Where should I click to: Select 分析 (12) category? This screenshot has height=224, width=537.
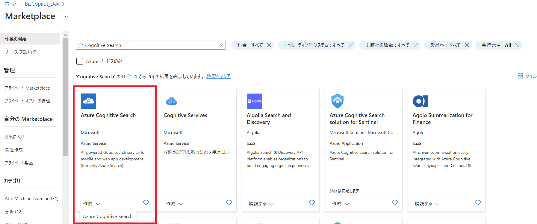tap(14, 211)
